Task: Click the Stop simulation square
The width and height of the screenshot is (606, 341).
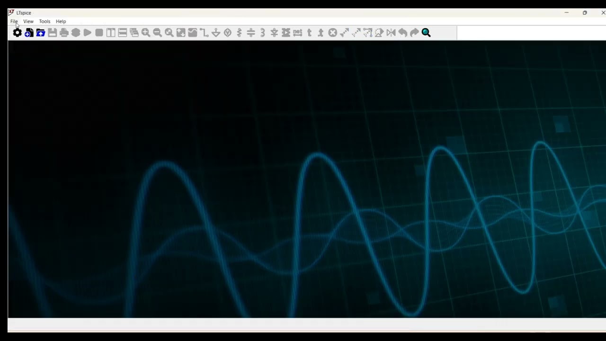Action: [99, 33]
